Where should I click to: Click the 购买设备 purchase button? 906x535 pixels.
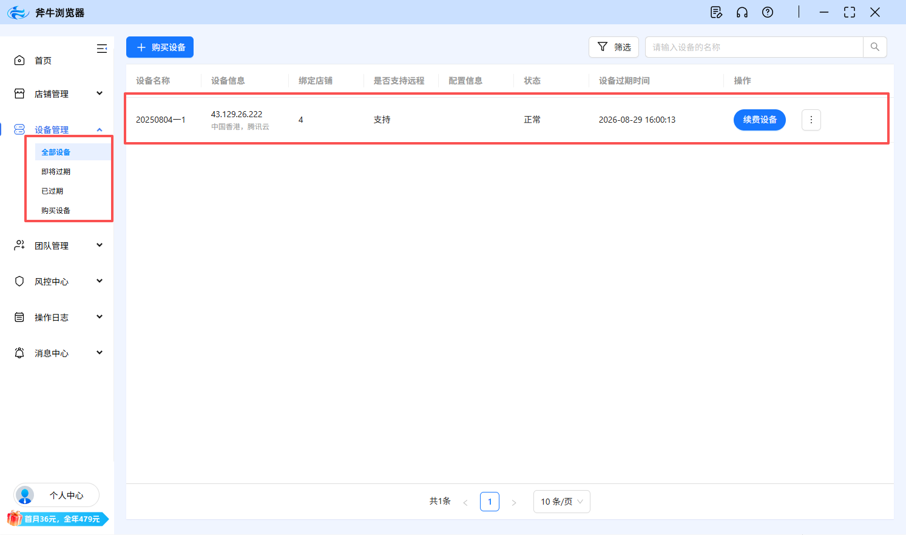160,47
